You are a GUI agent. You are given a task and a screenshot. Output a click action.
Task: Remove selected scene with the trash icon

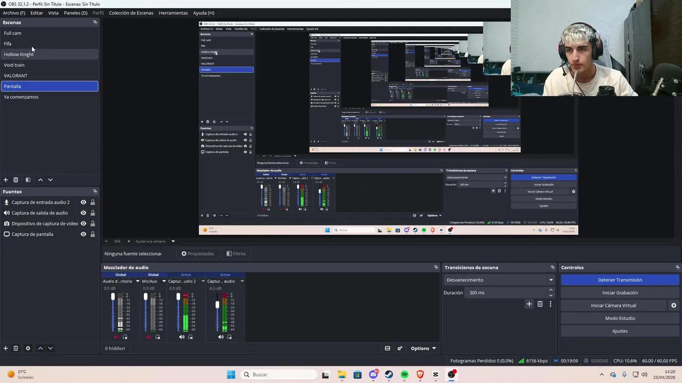(15, 180)
